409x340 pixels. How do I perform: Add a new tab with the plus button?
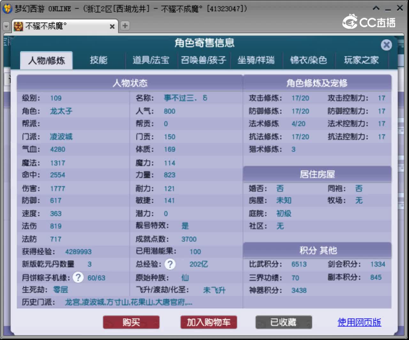pyautogui.click(x=125, y=26)
